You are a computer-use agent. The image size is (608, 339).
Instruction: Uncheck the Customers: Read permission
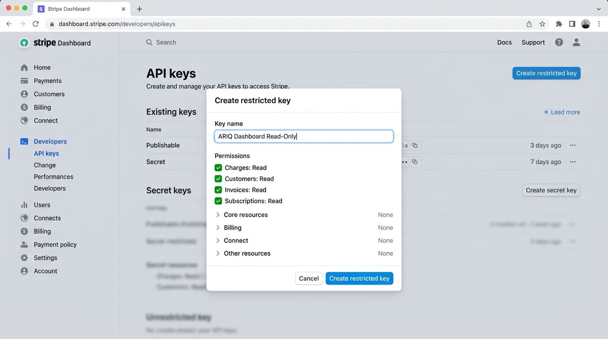click(x=218, y=179)
